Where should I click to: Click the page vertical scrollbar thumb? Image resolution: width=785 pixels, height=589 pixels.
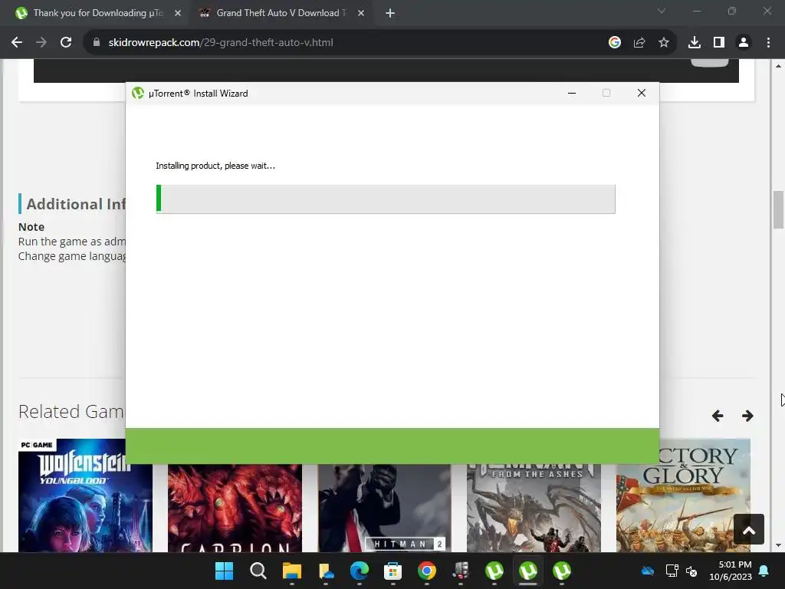(778, 209)
